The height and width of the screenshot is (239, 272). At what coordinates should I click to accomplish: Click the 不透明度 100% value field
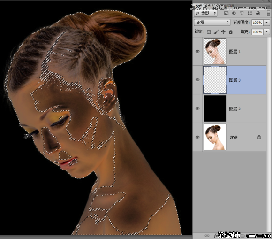pyautogui.click(x=257, y=23)
